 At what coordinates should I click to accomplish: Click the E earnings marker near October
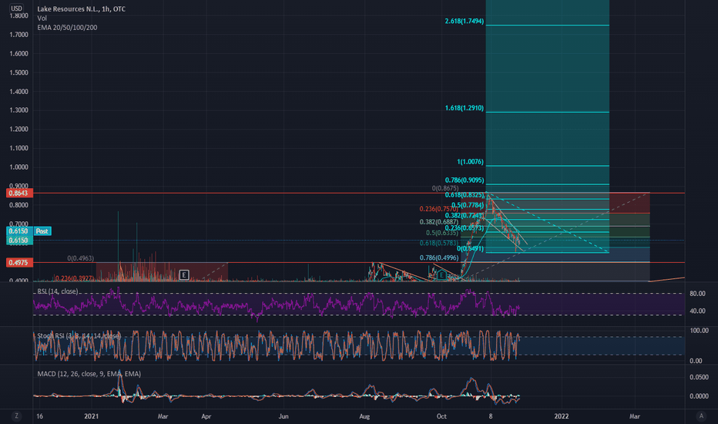coord(441,275)
